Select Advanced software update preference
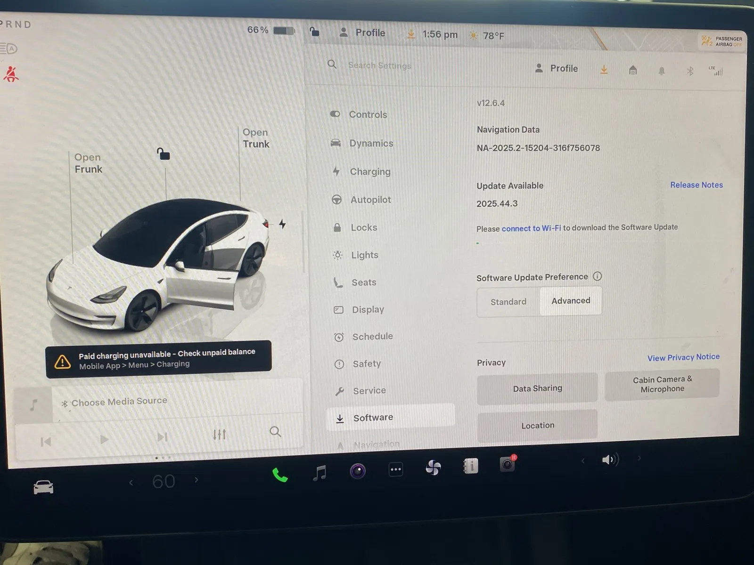 [x=571, y=301]
